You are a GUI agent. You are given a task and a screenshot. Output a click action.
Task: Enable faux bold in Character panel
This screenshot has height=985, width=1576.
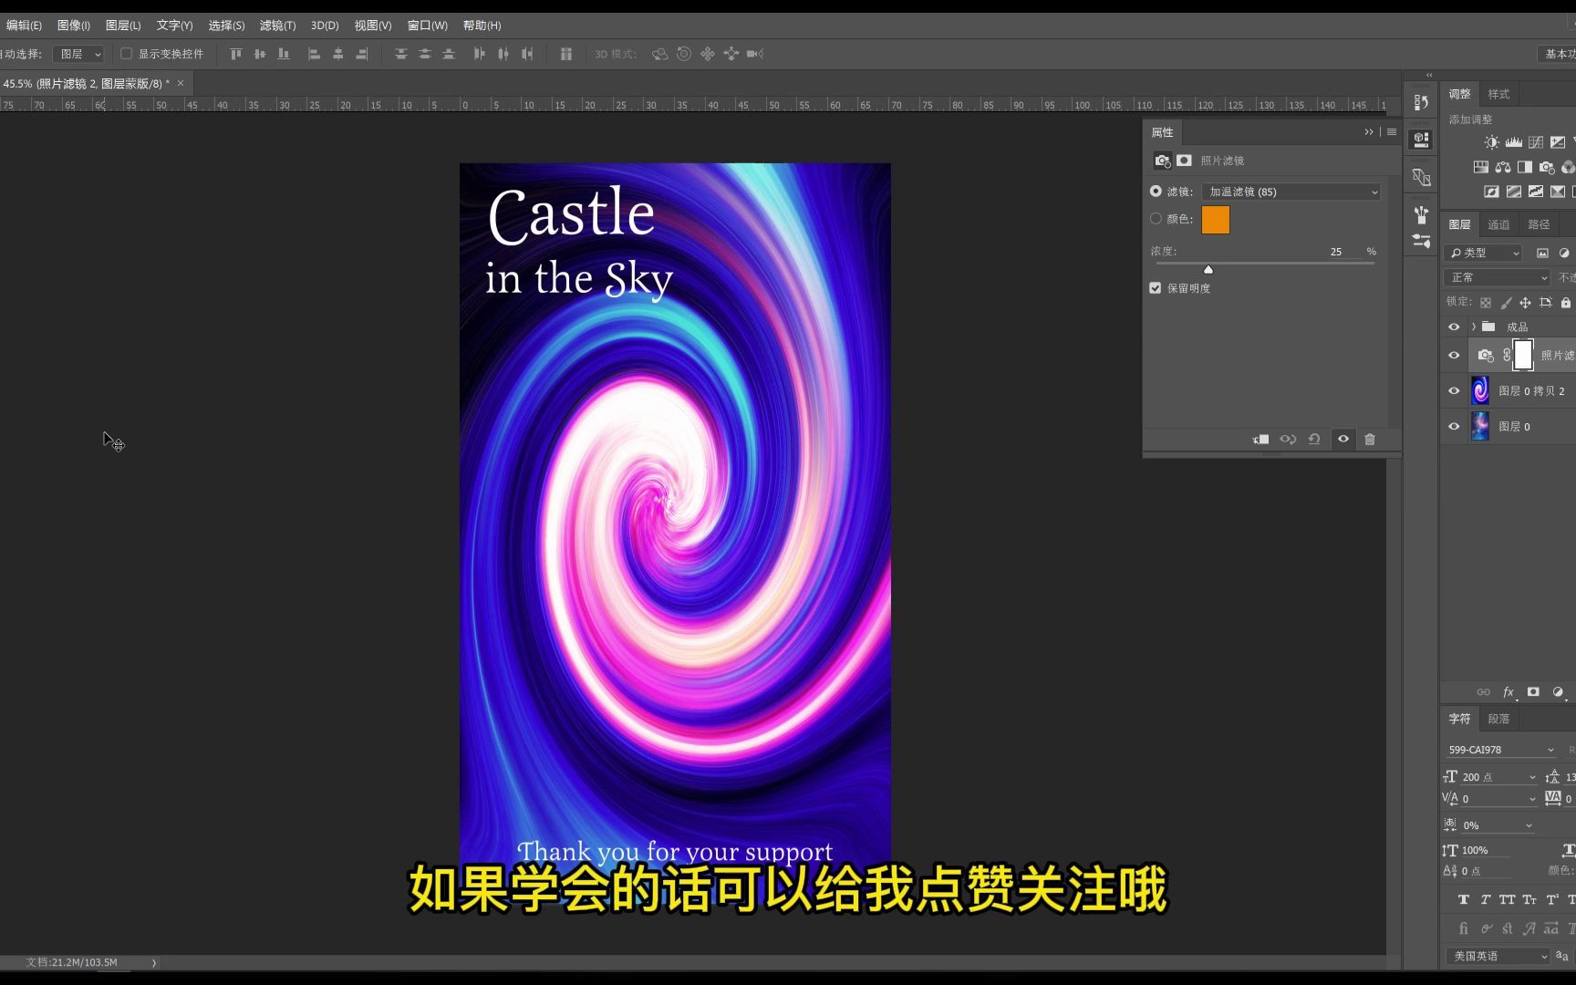[x=1464, y=900]
